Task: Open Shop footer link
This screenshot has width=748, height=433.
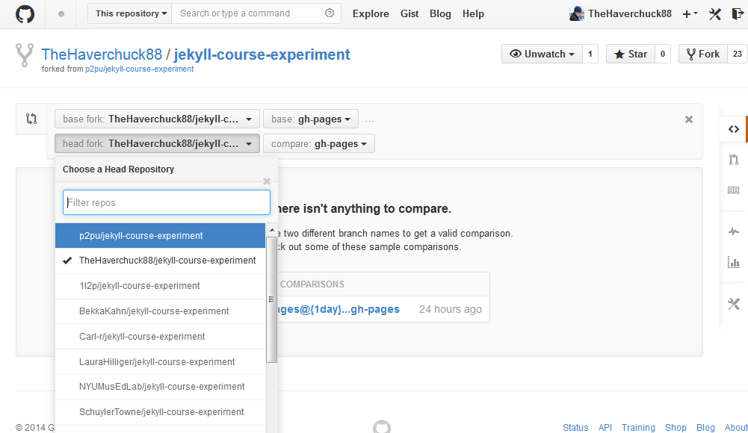Action: click(676, 427)
